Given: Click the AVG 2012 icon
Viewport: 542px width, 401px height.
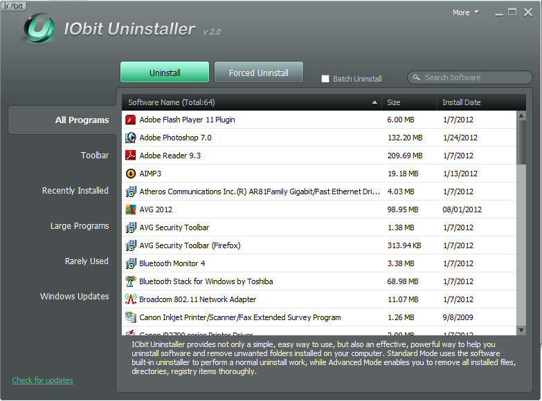Looking at the screenshot, I should 130,209.
